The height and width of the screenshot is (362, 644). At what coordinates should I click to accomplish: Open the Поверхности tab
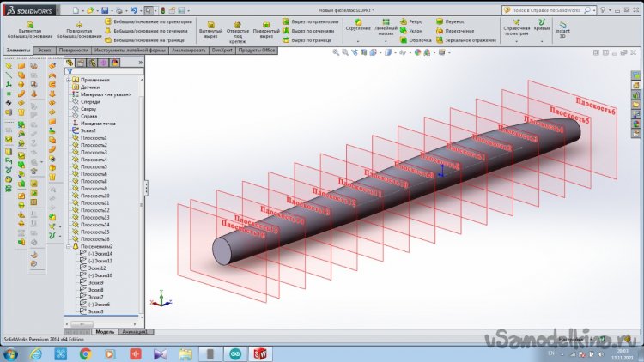pos(74,51)
